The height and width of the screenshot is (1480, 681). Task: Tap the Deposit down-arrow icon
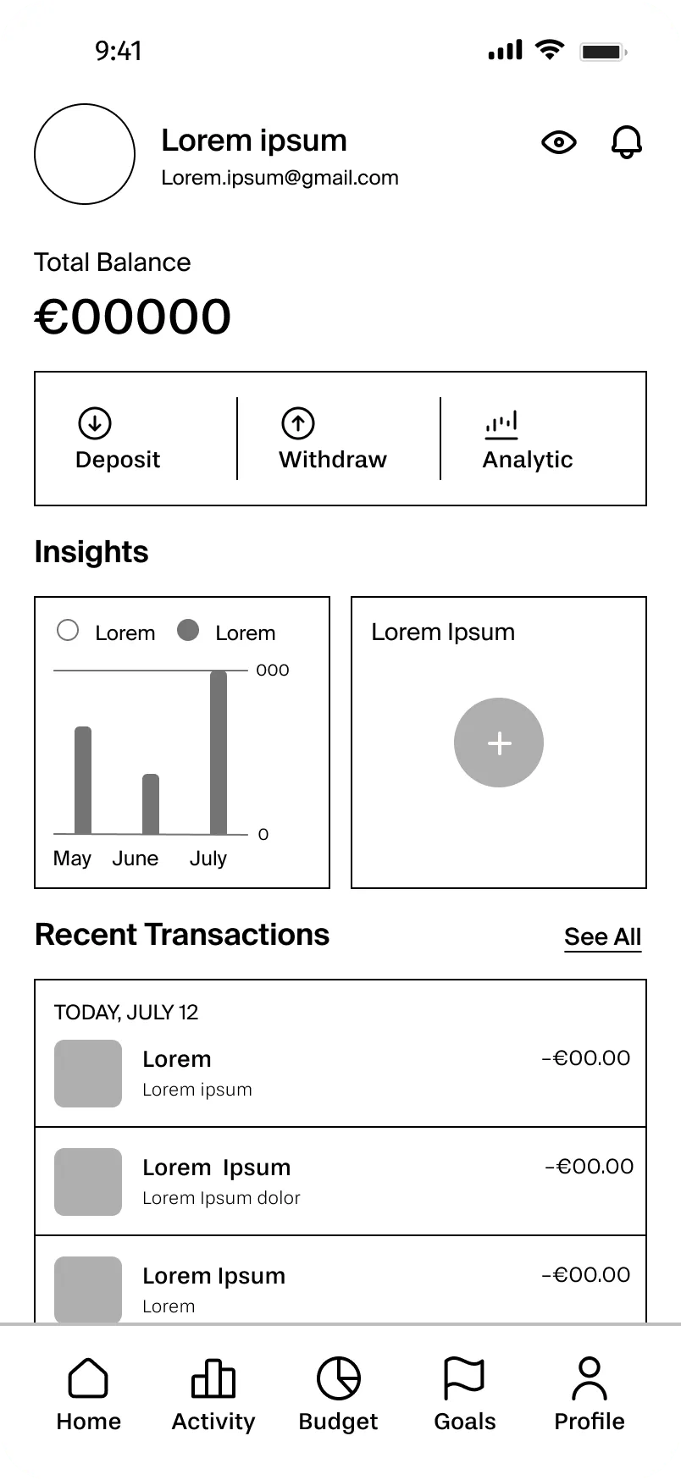[x=95, y=422]
